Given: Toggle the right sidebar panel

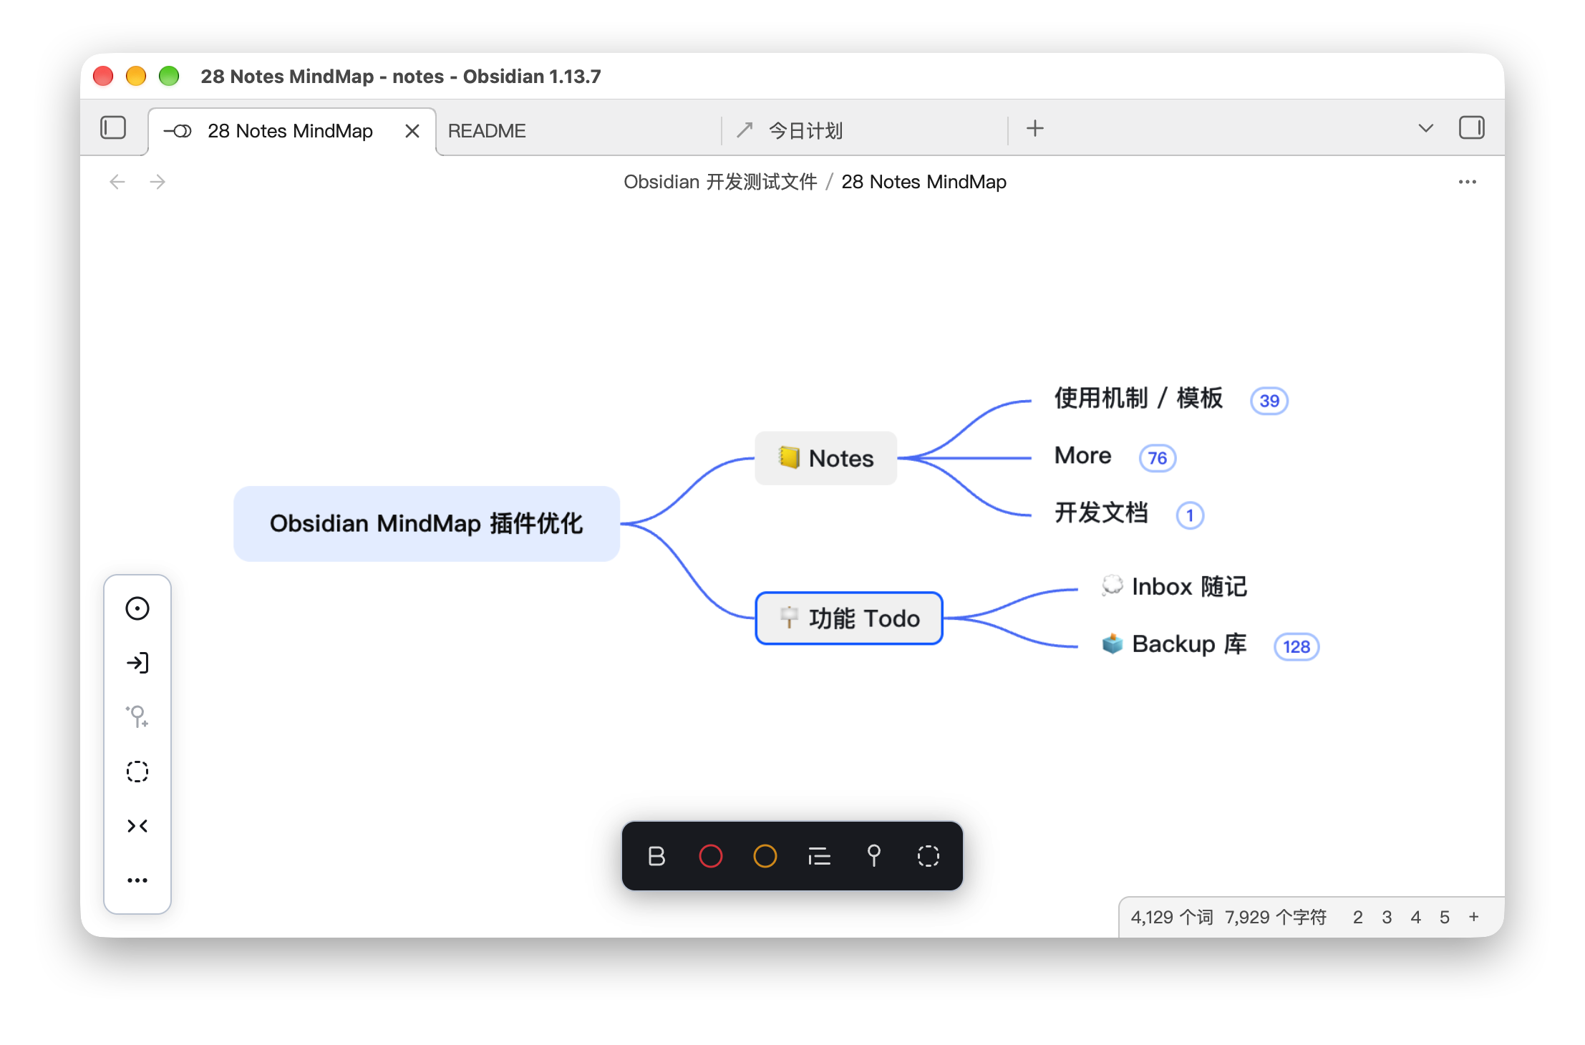Looking at the screenshot, I should point(1471,129).
